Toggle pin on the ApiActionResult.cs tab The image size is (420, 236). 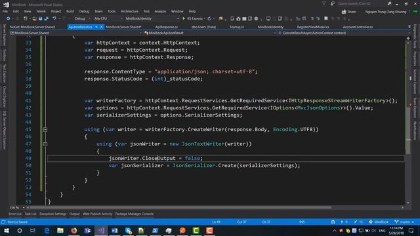pos(96,27)
